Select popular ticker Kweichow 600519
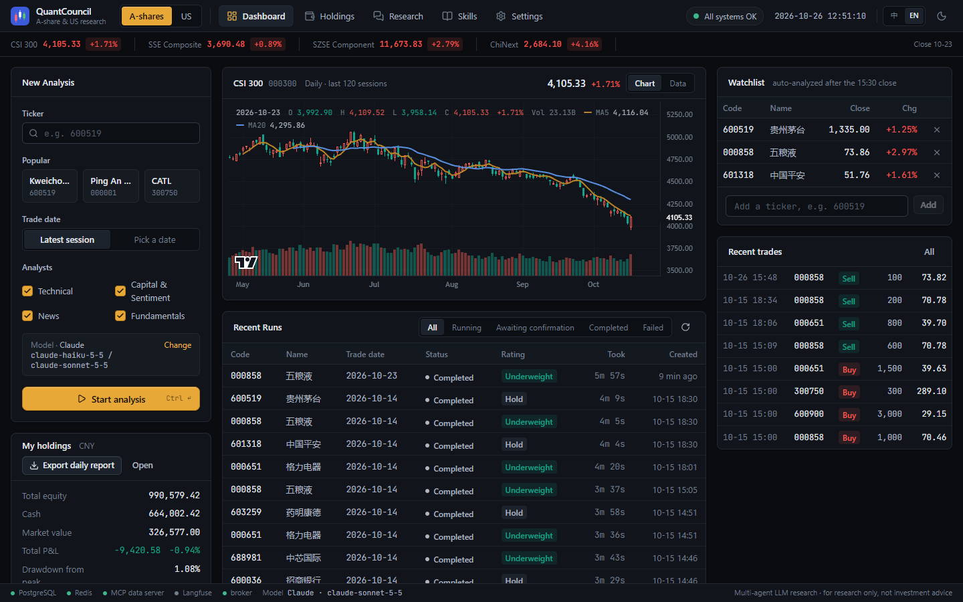Image resolution: width=963 pixels, height=602 pixels. pyautogui.click(x=50, y=186)
